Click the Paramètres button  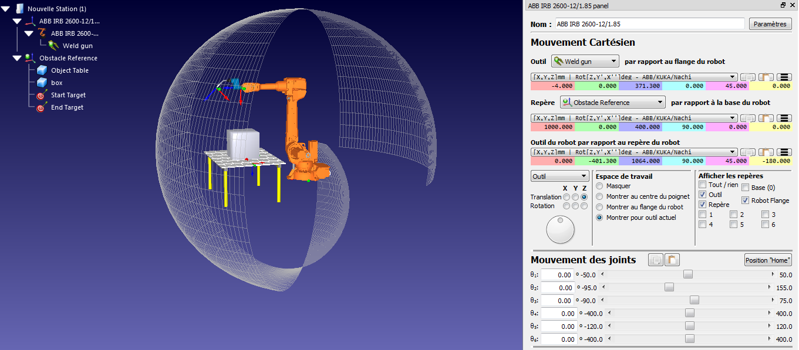pyautogui.click(x=770, y=24)
